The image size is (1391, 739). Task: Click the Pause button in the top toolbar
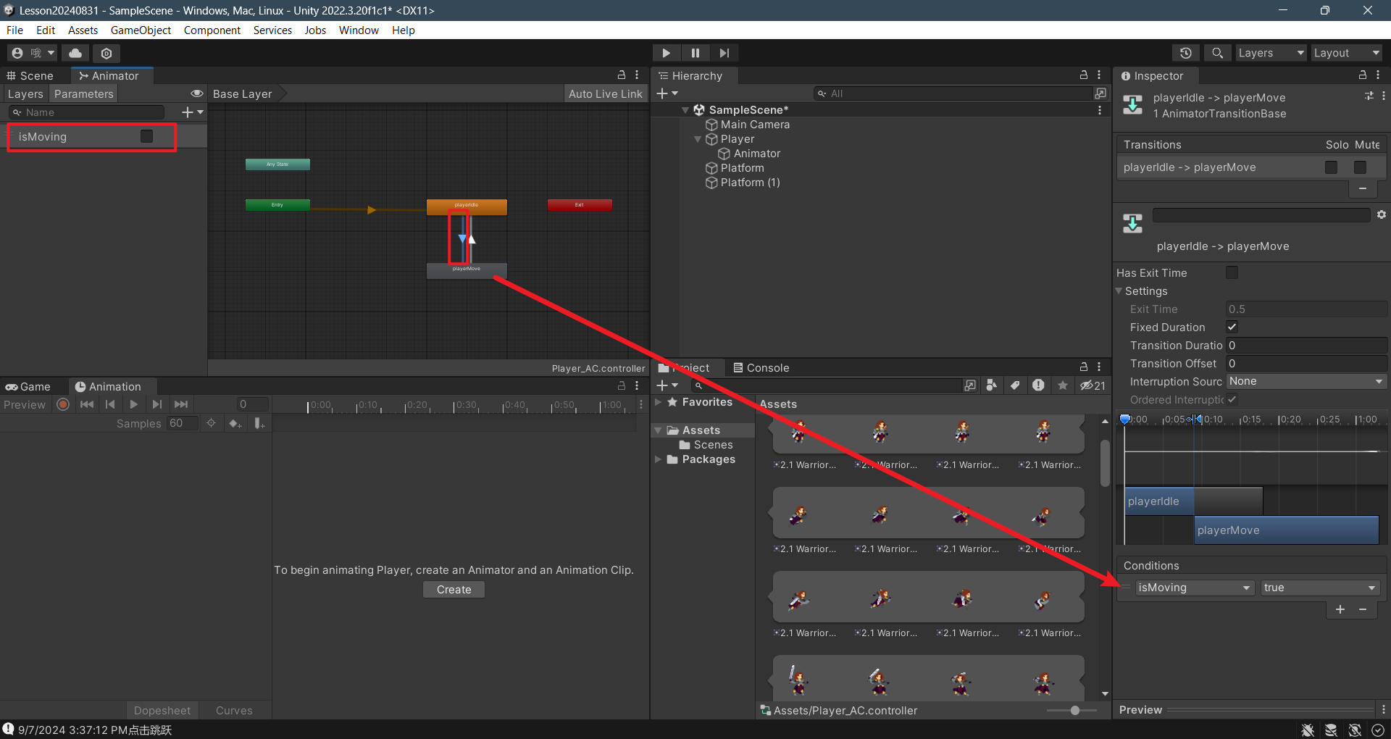tap(695, 53)
